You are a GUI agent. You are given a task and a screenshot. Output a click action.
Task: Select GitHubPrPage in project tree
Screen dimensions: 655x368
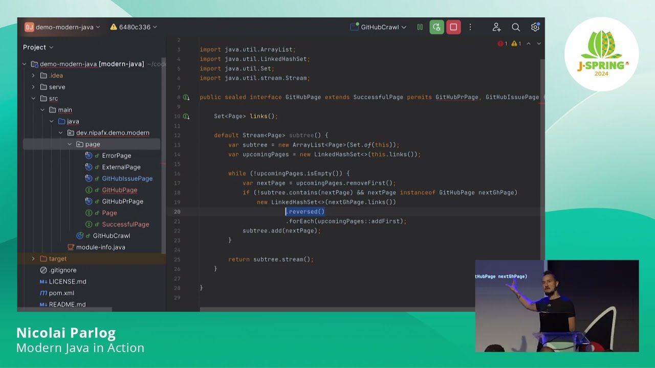[122, 201]
